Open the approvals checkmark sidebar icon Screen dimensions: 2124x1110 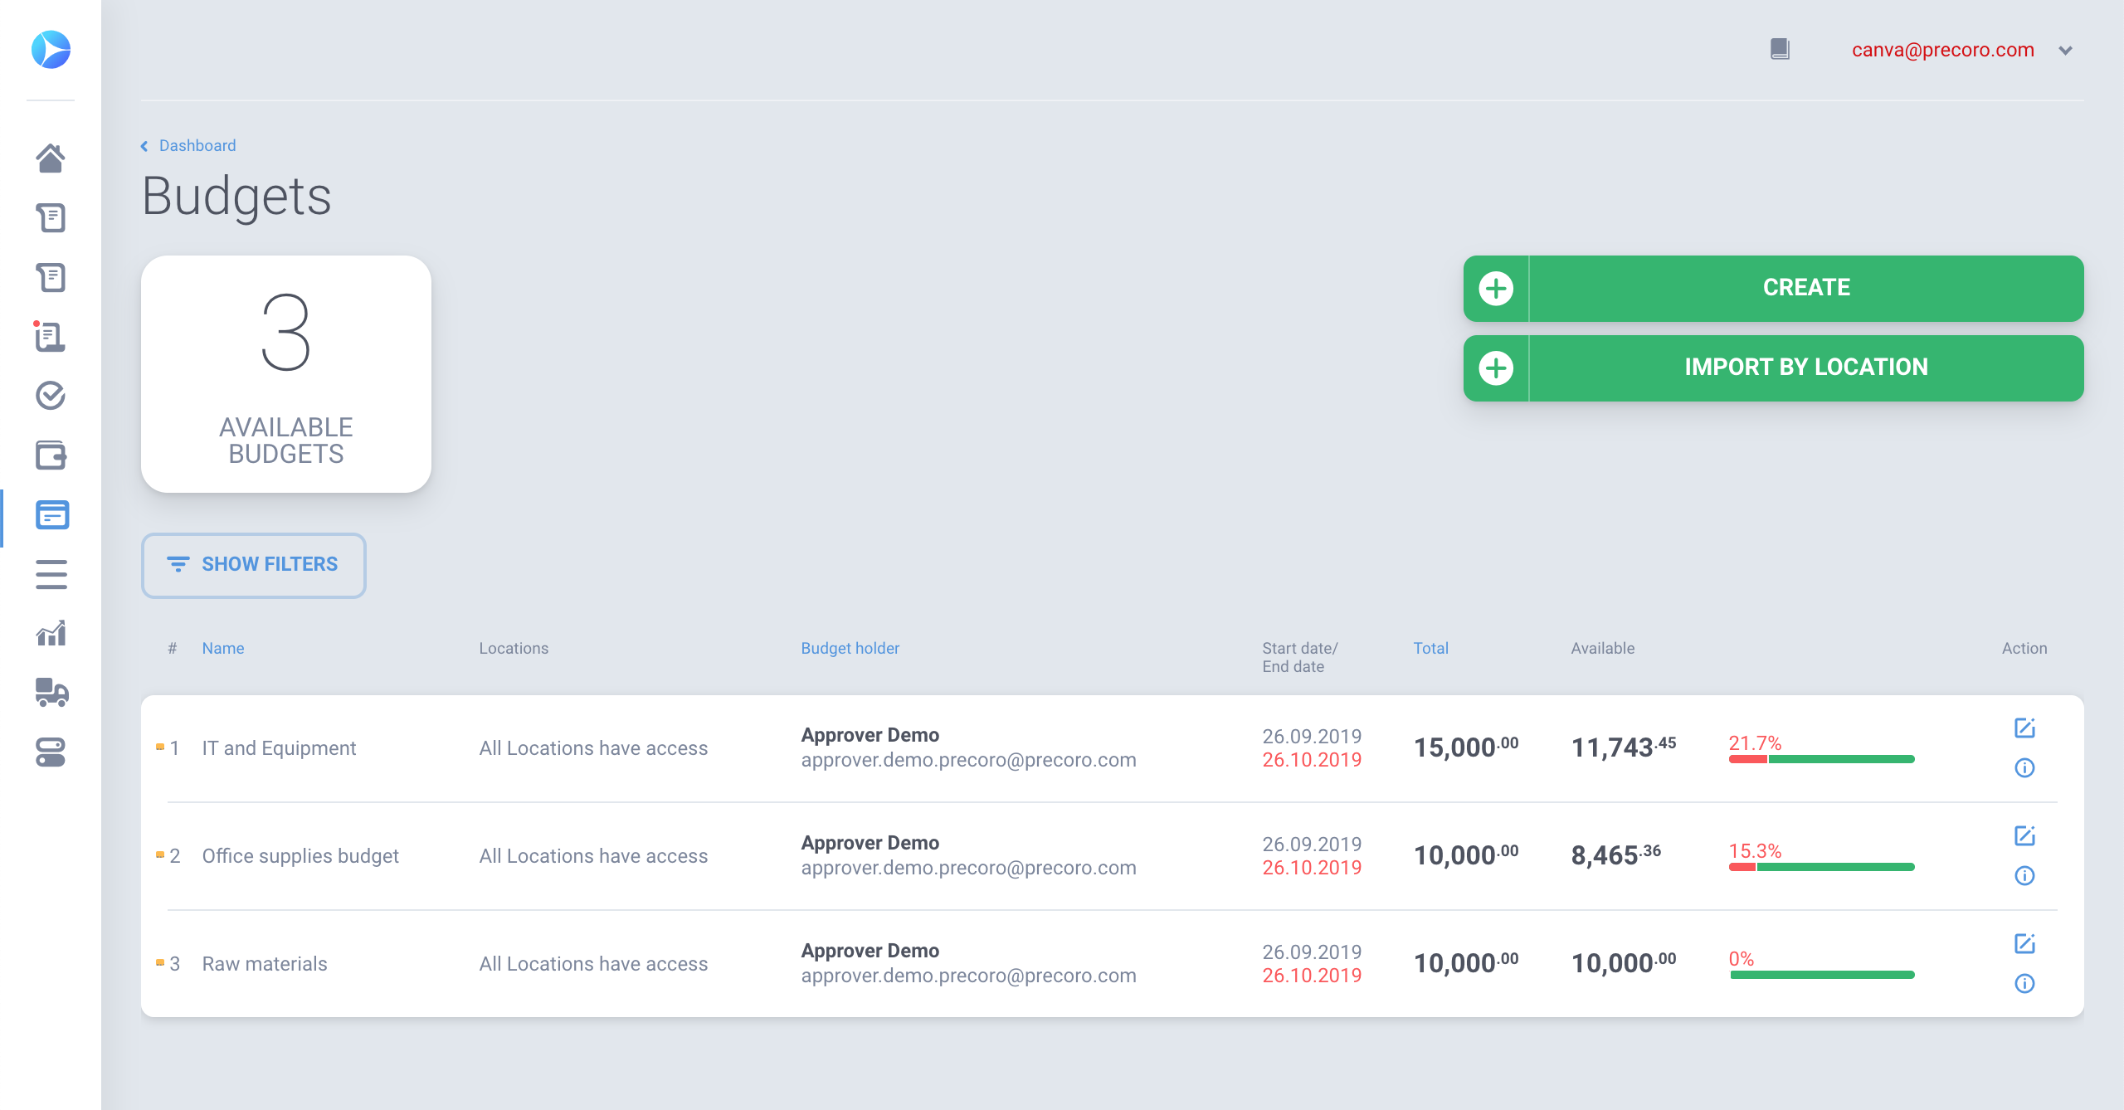[x=51, y=396]
